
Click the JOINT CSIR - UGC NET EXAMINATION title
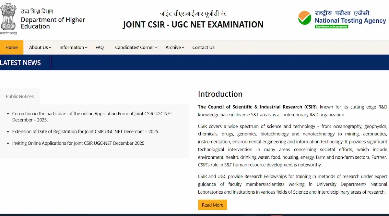193,25
